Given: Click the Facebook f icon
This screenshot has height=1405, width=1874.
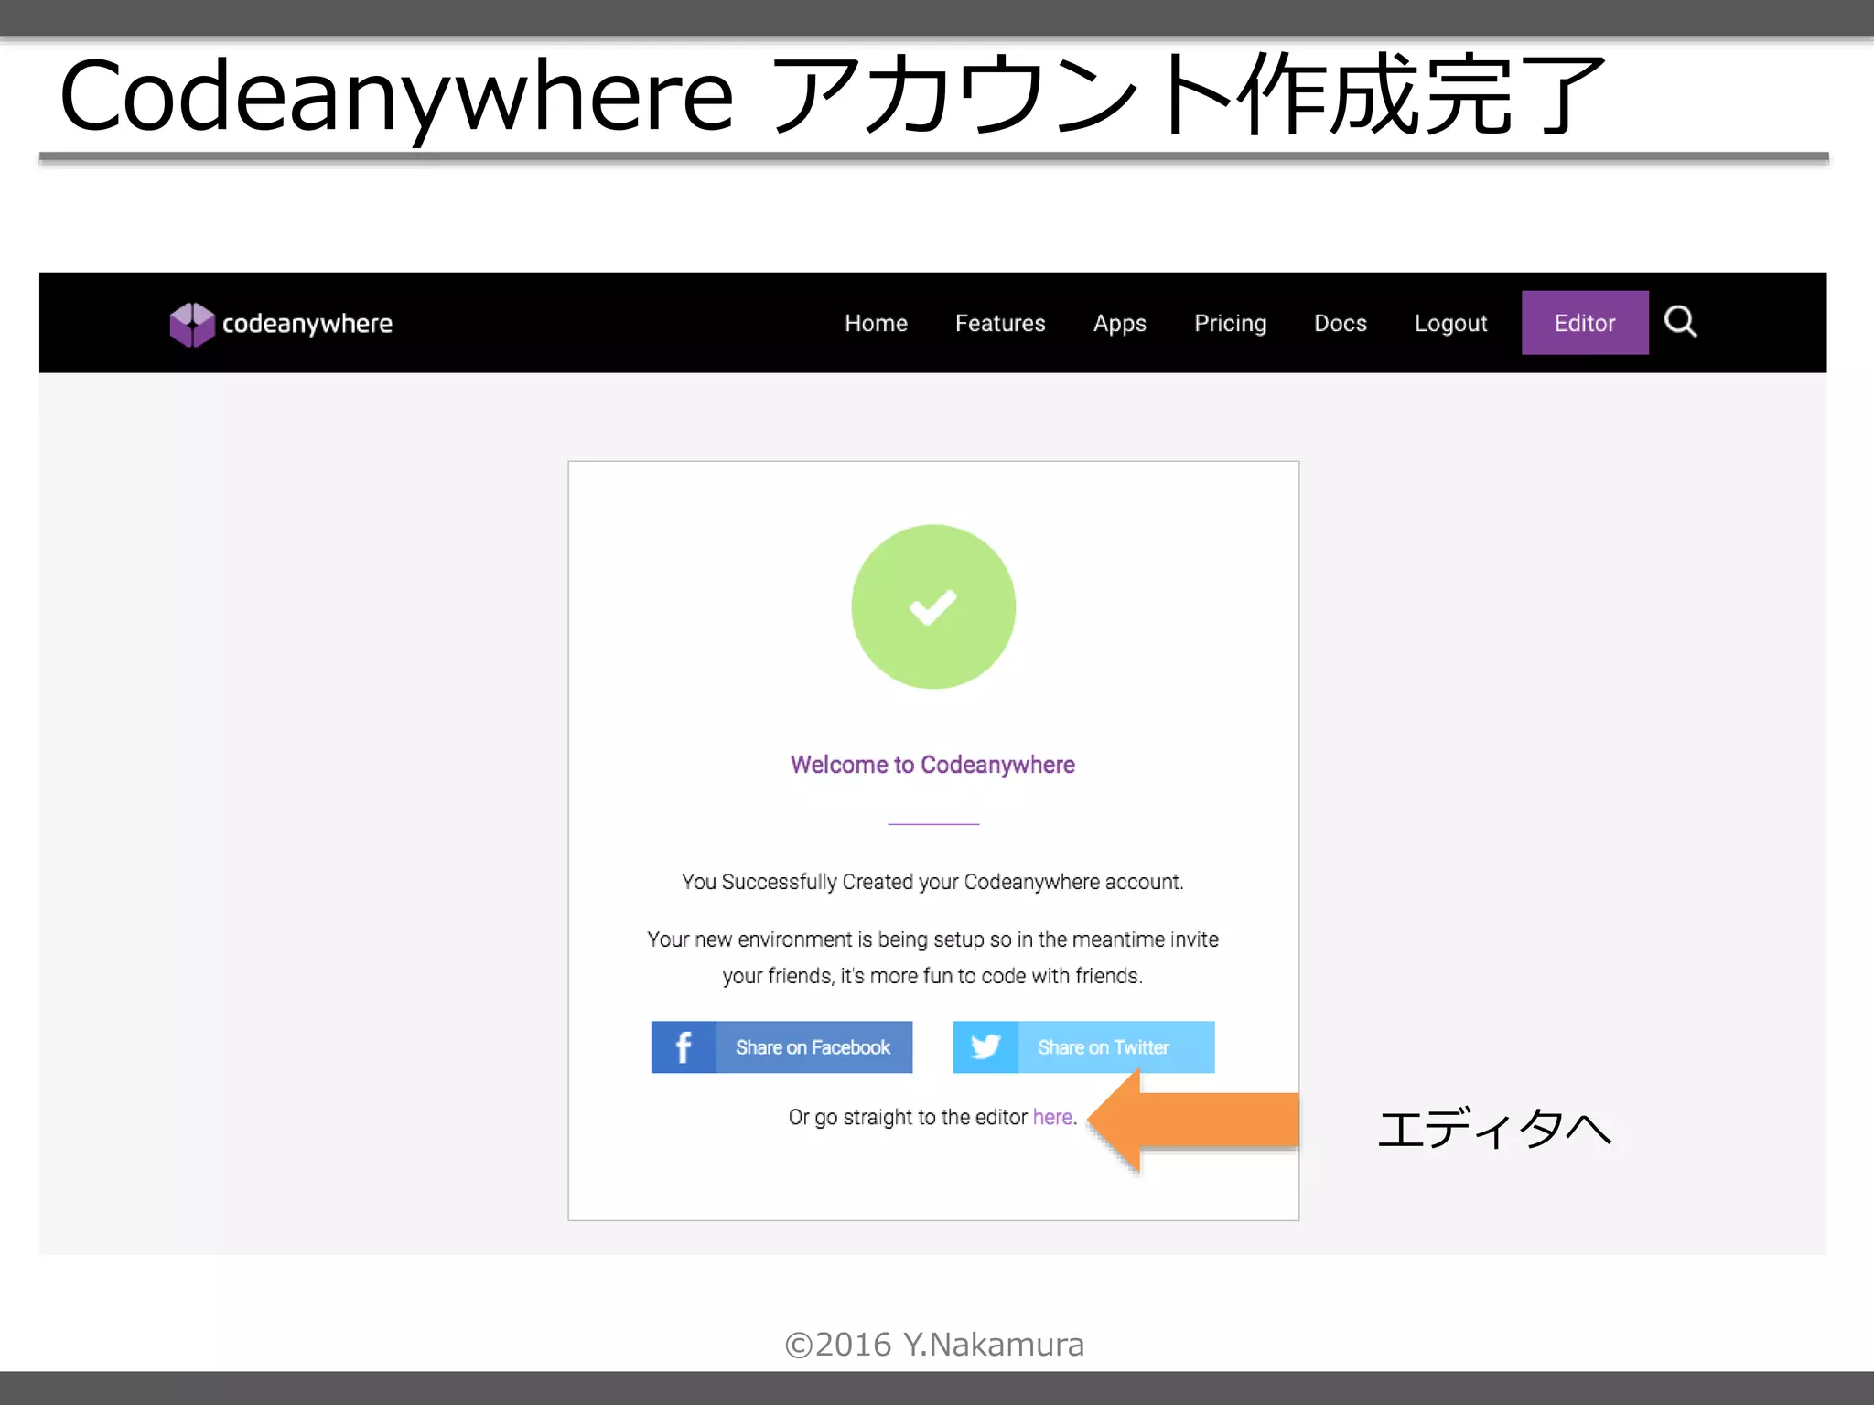Looking at the screenshot, I should (x=684, y=1046).
